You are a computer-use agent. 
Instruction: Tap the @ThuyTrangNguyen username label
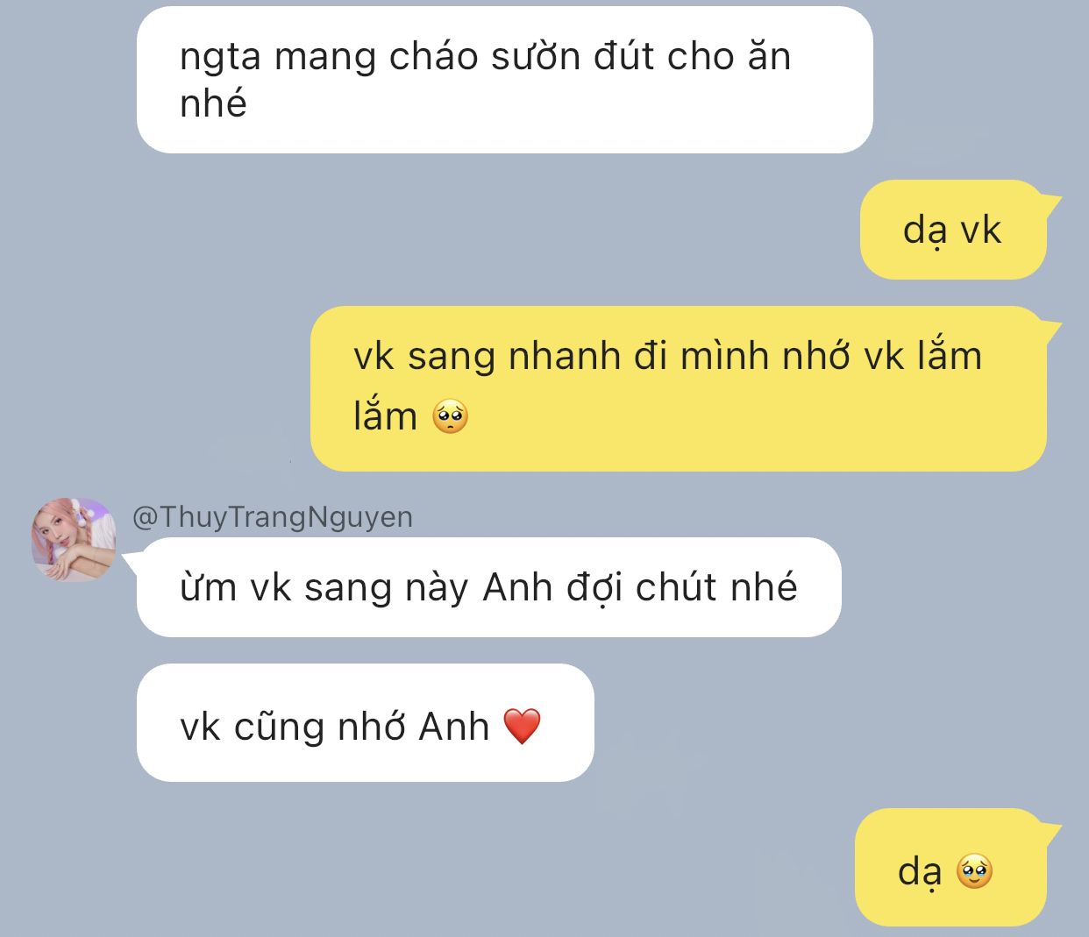(x=273, y=517)
